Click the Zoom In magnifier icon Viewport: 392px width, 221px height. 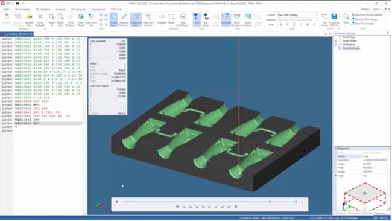52,19
